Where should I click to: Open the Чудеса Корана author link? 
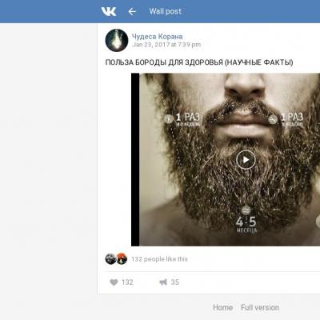pos(158,37)
